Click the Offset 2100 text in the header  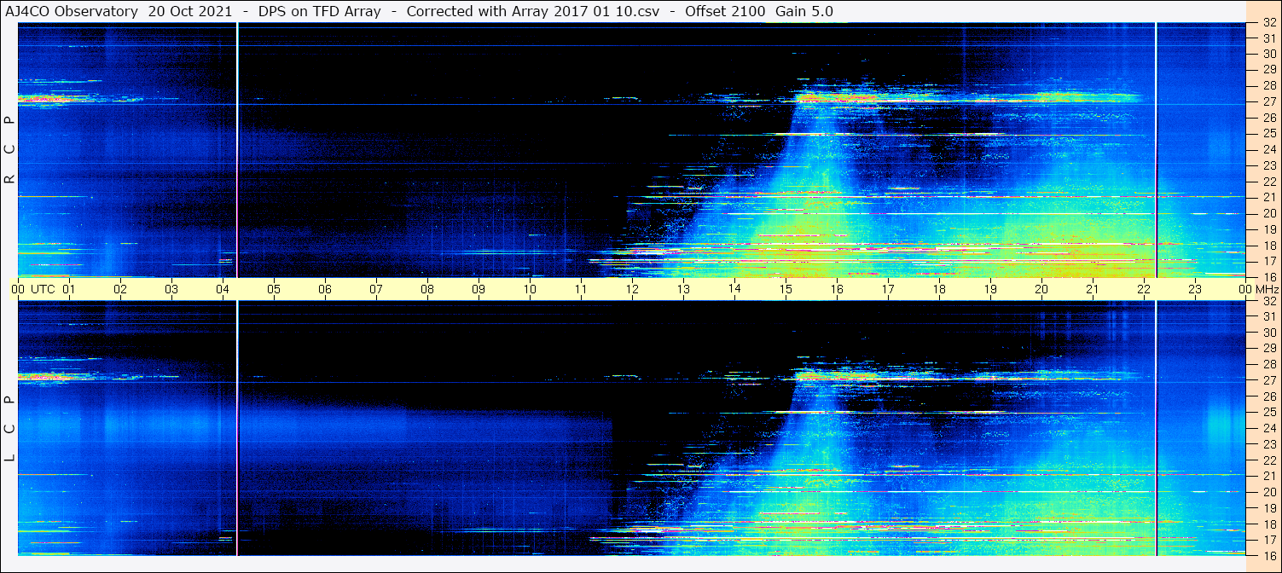tap(725, 11)
